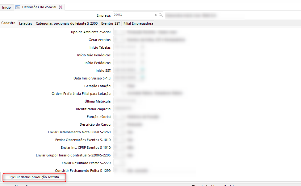Switch to the Início tab
The image size is (301, 186).
pyautogui.click(x=6, y=7)
